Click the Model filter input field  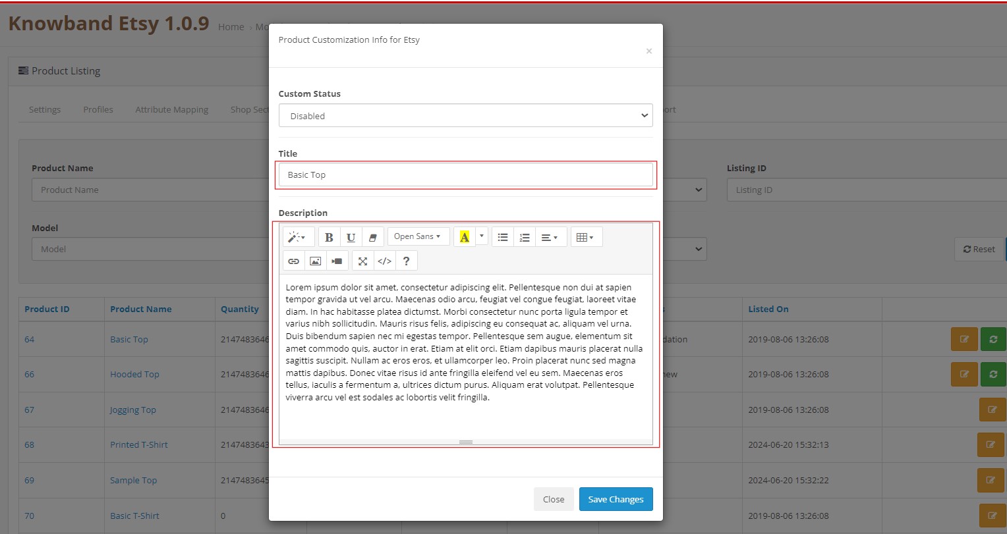click(150, 249)
